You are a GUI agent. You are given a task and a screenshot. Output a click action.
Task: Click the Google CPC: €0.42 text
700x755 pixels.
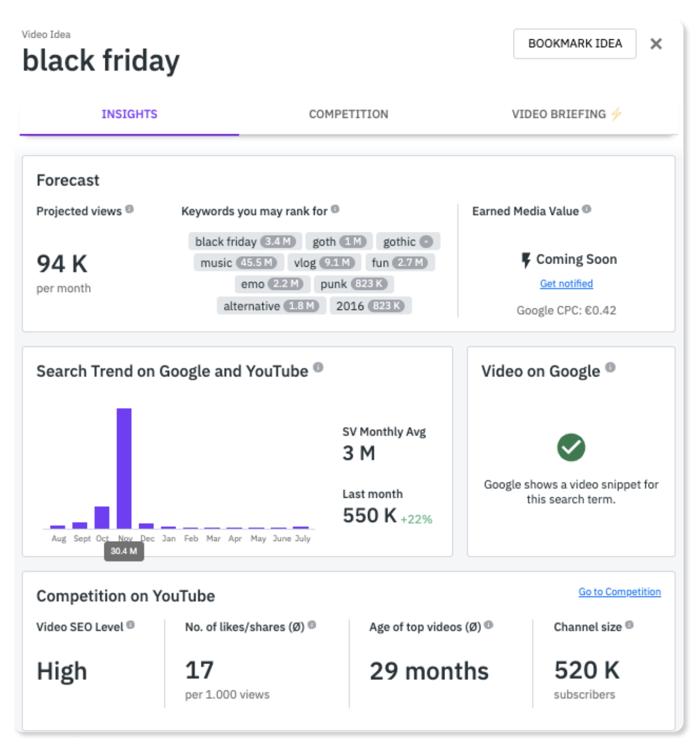coord(566,310)
